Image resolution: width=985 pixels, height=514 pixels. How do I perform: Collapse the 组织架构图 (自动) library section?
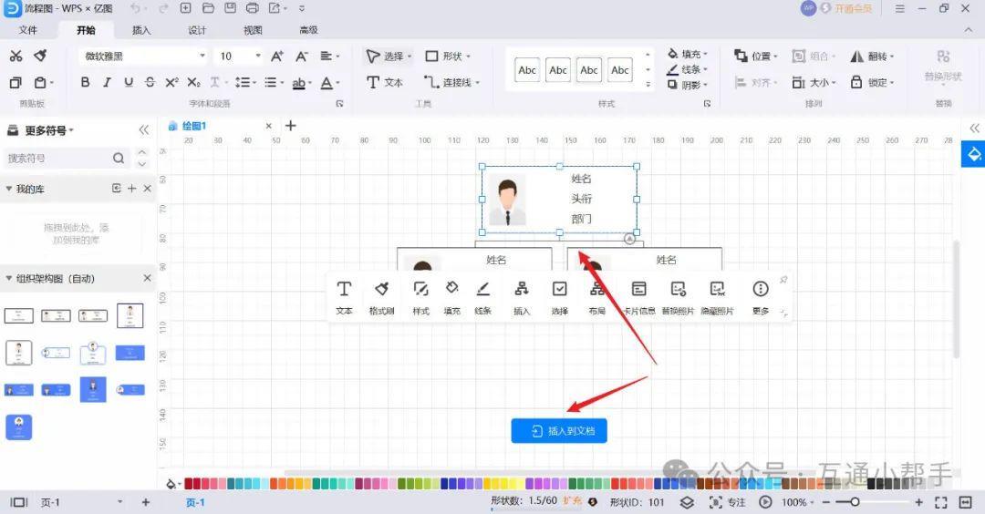coord(9,278)
